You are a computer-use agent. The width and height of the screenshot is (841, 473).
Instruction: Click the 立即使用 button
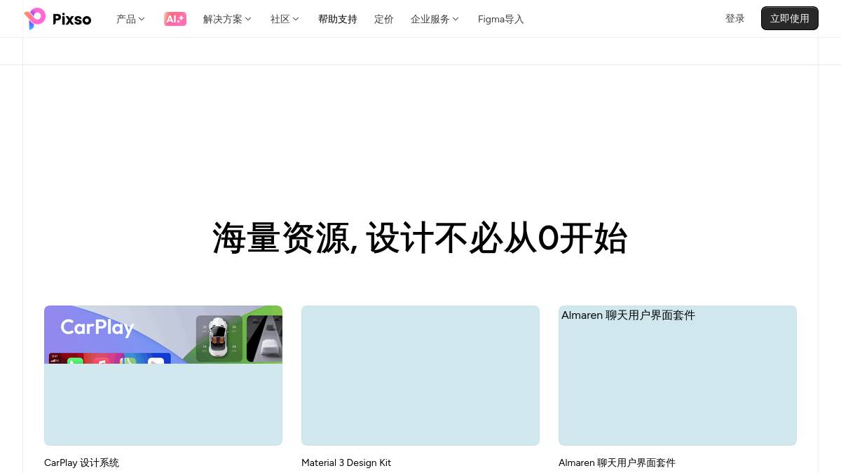pyautogui.click(x=789, y=18)
